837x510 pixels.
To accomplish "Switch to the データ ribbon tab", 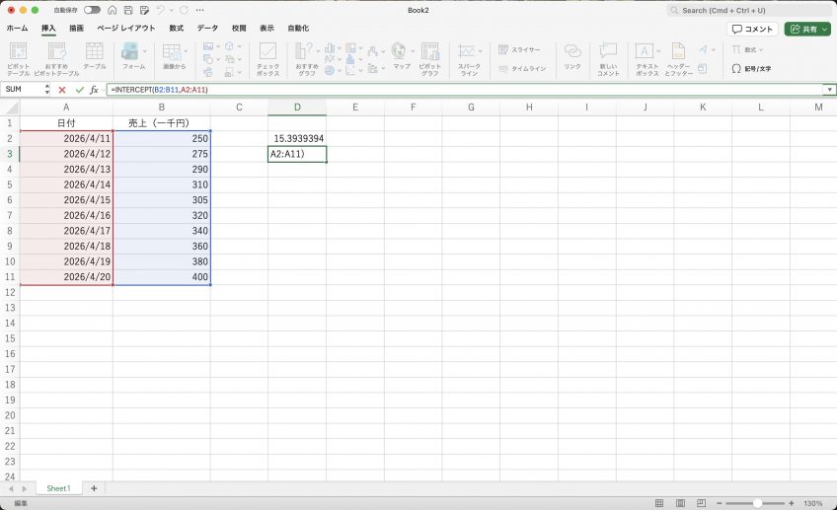I will click(207, 29).
